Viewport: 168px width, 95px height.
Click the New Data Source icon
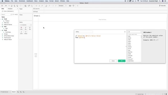coord(14,6)
